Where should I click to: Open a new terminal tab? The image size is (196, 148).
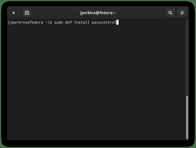click(x=27, y=13)
